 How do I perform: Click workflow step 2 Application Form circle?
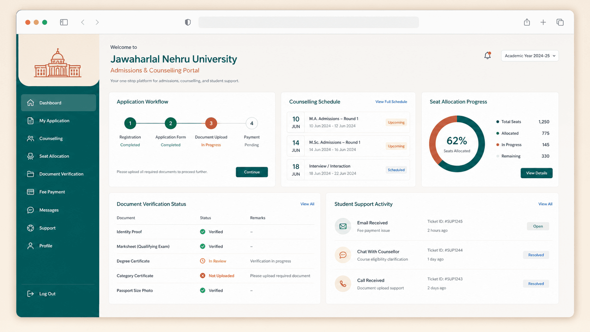[170, 123]
